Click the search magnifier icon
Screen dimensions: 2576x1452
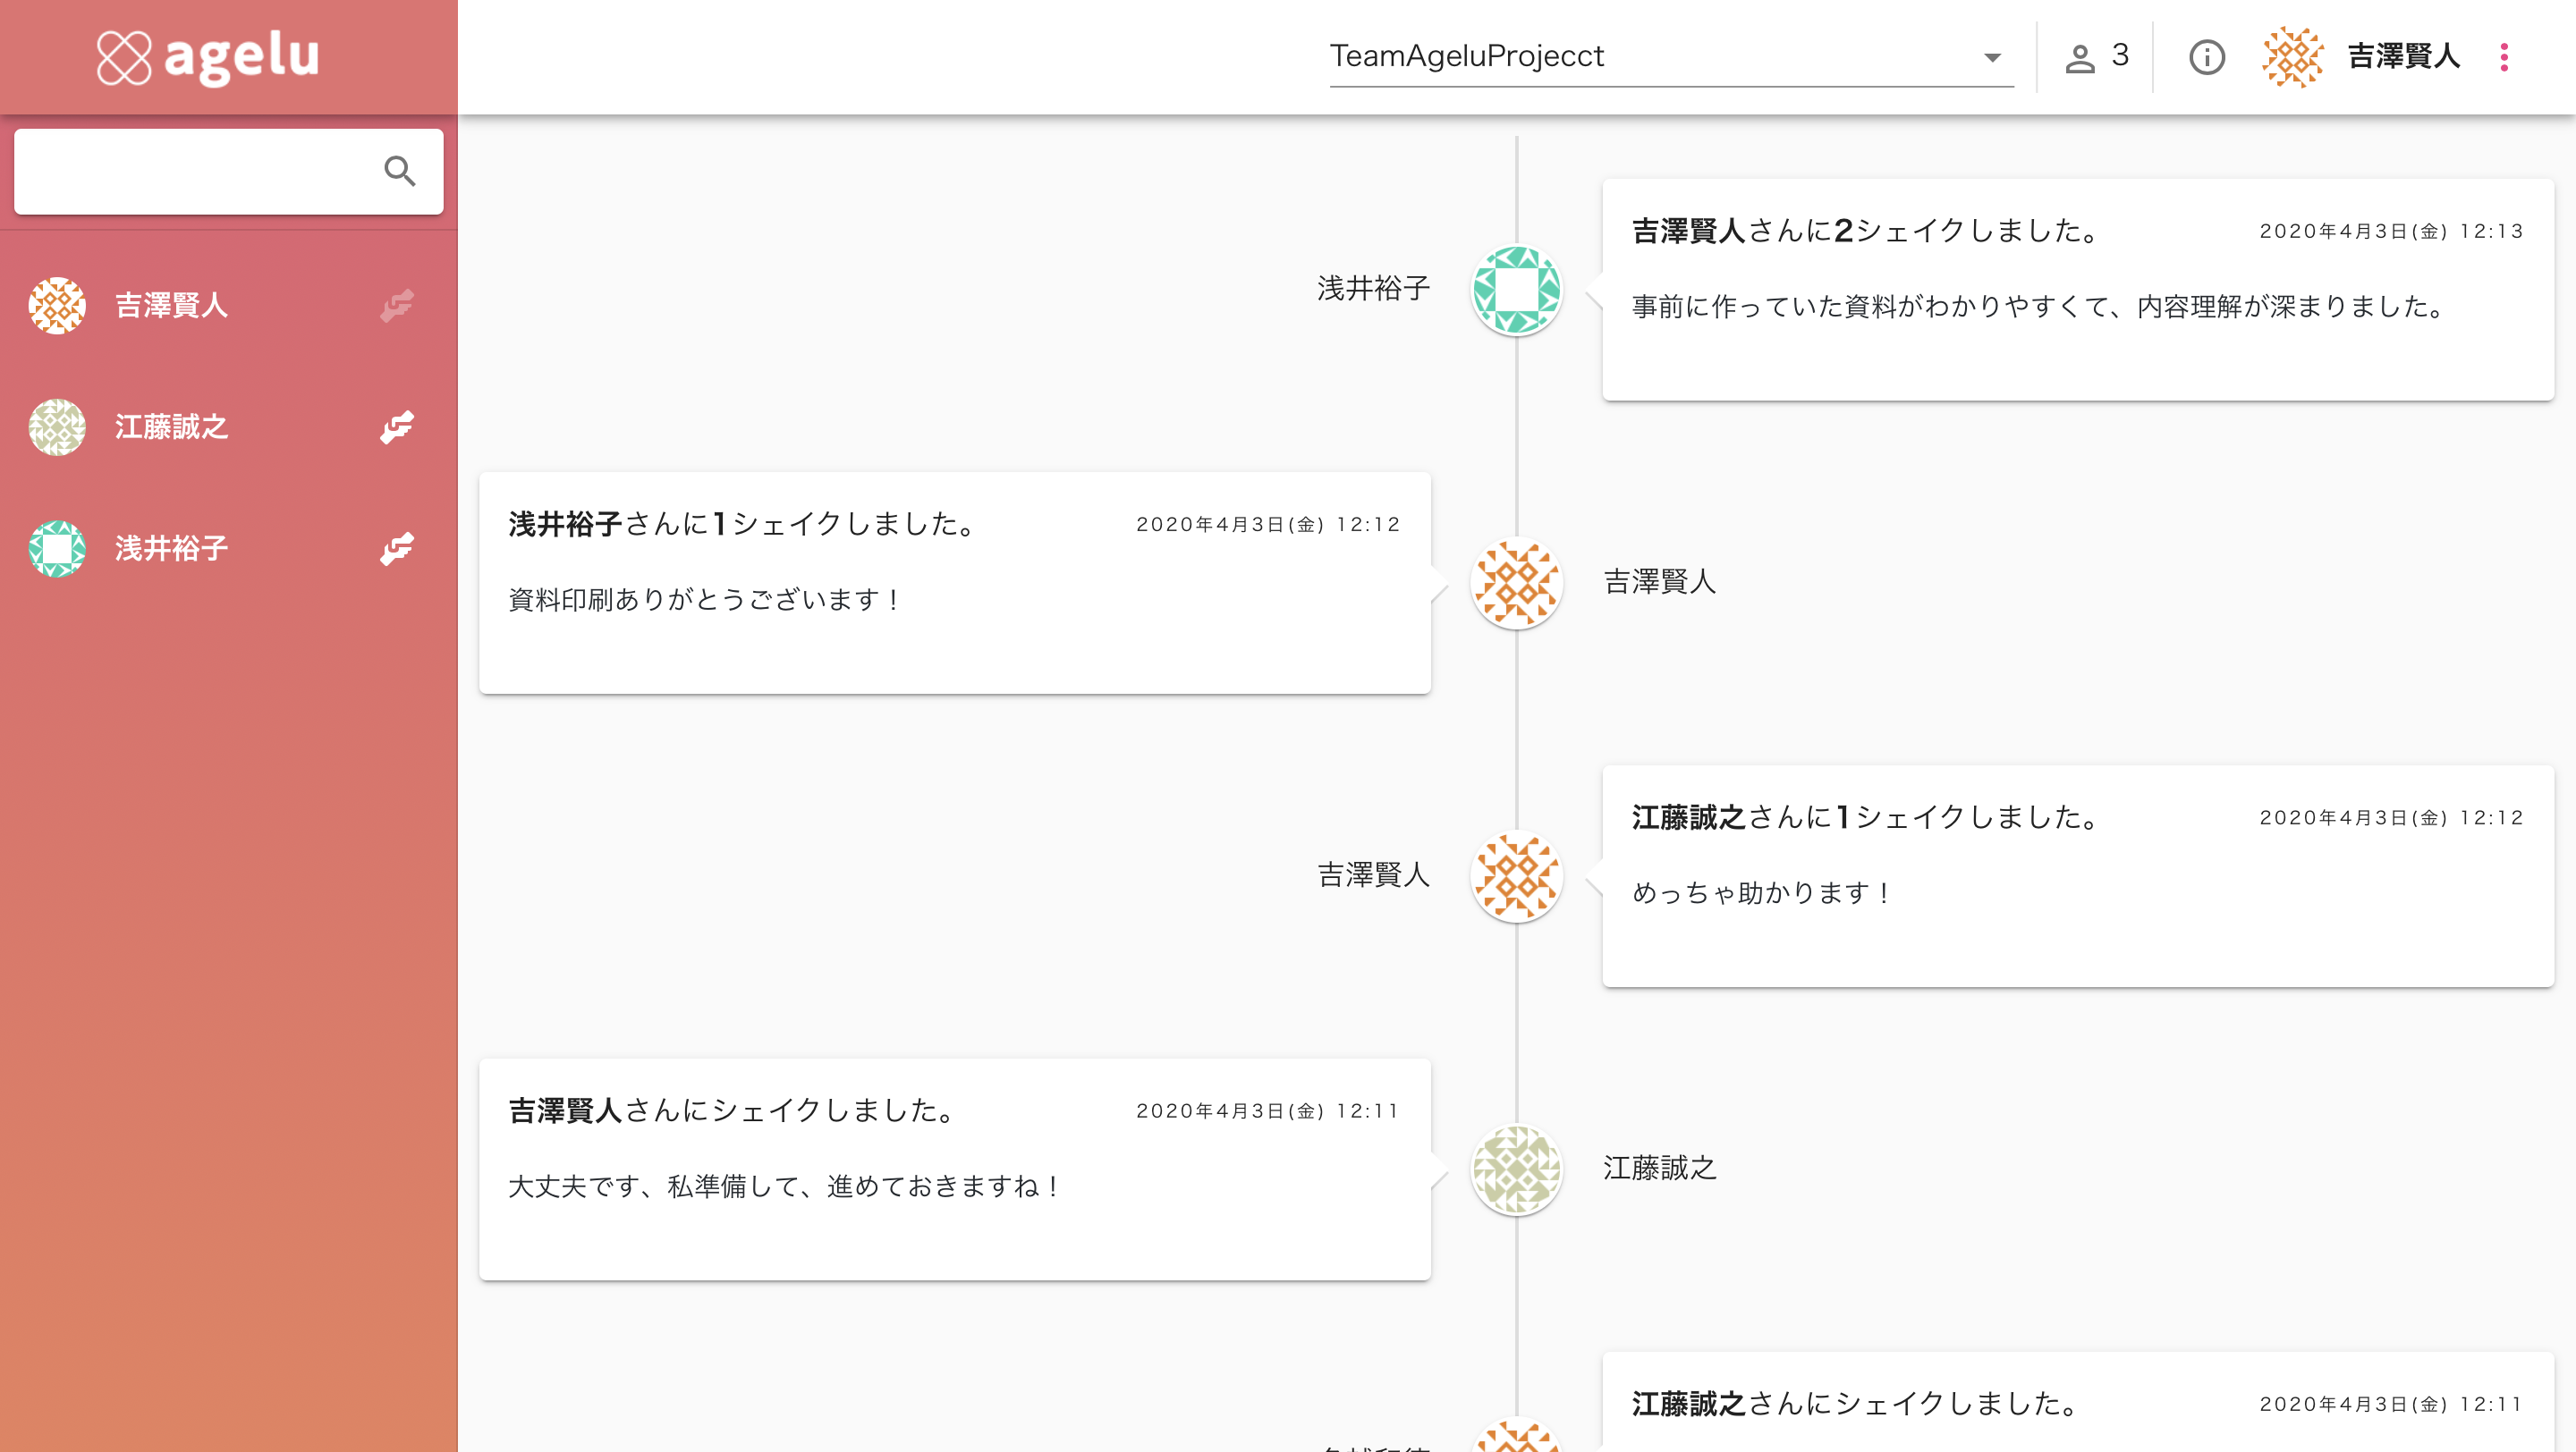[x=399, y=171]
